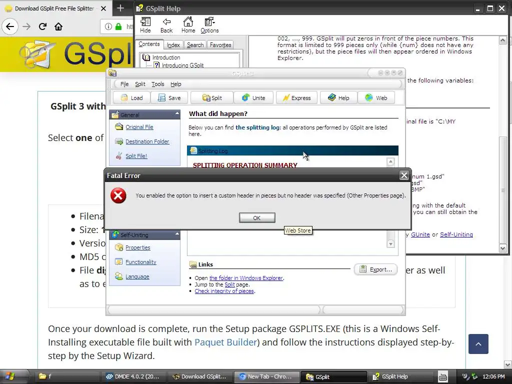512x384 pixels.
Task: Select Introducing GSplit help topic
Action: pyautogui.click(x=183, y=65)
